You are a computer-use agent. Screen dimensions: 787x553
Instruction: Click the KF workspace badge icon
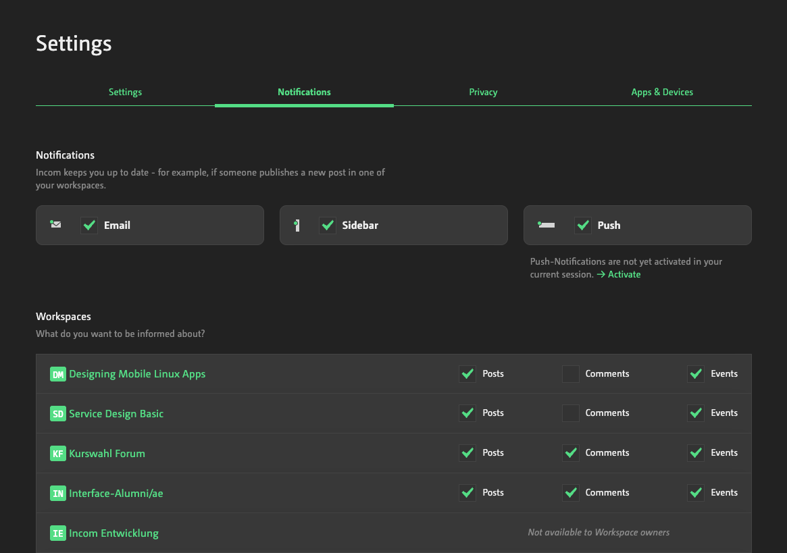click(x=57, y=453)
